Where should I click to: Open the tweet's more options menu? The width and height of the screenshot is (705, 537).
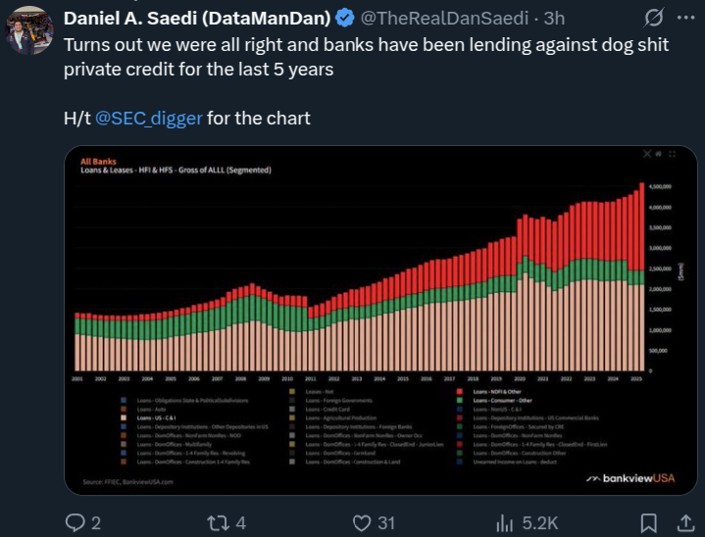(683, 18)
